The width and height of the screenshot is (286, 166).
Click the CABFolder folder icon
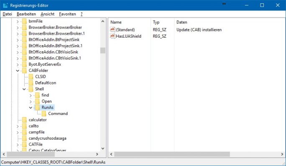(24, 71)
